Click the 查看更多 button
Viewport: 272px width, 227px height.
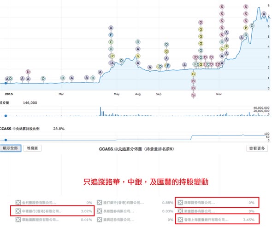pos(257,148)
